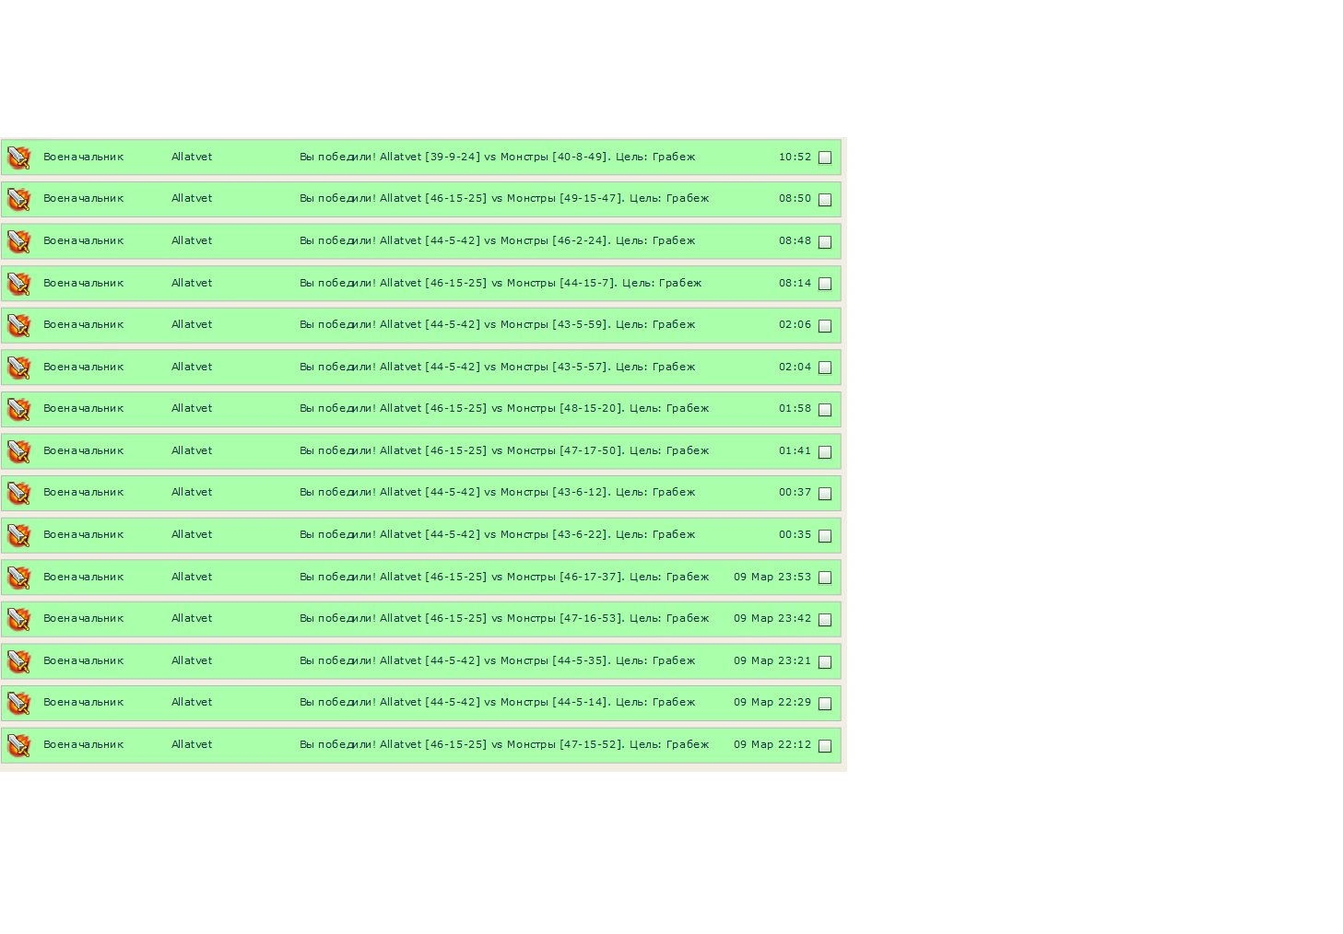
Task: Check the box for the 01:41 report
Action: [x=825, y=452]
